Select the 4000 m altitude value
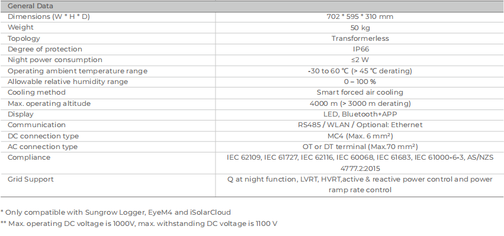This screenshot has width=504, height=236. coord(360,104)
